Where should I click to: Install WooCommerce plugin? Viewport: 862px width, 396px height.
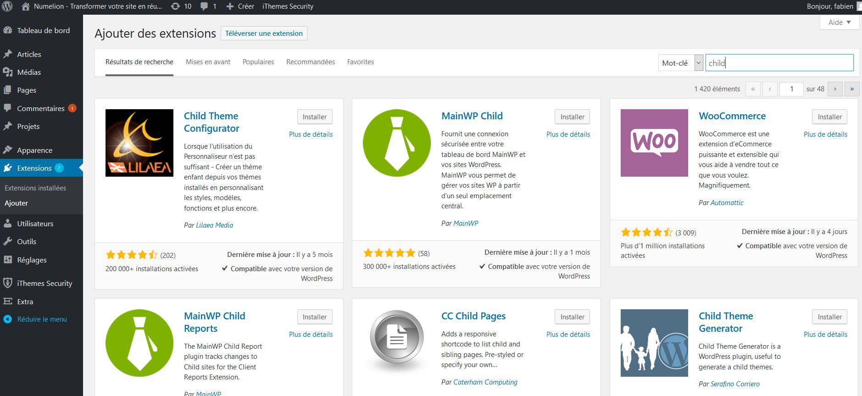pyautogui.click(x=829, y=117)
